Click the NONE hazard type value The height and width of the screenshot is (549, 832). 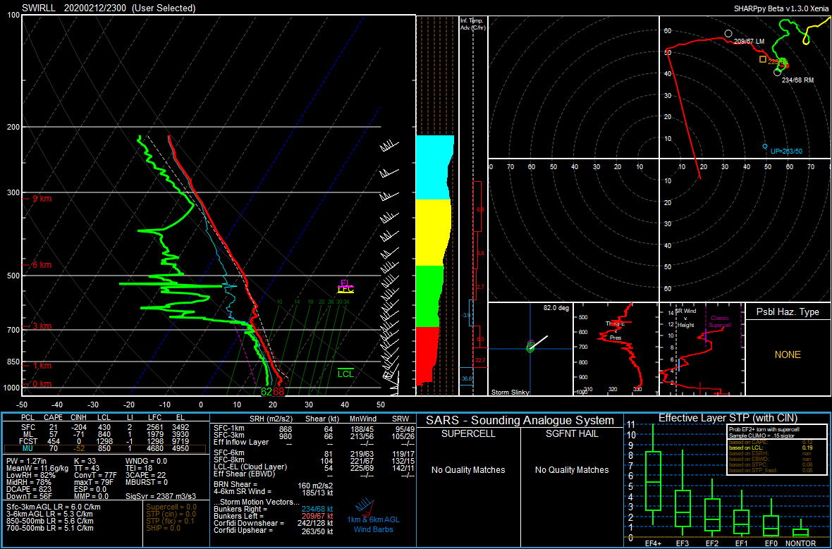(x=788, y=354)
